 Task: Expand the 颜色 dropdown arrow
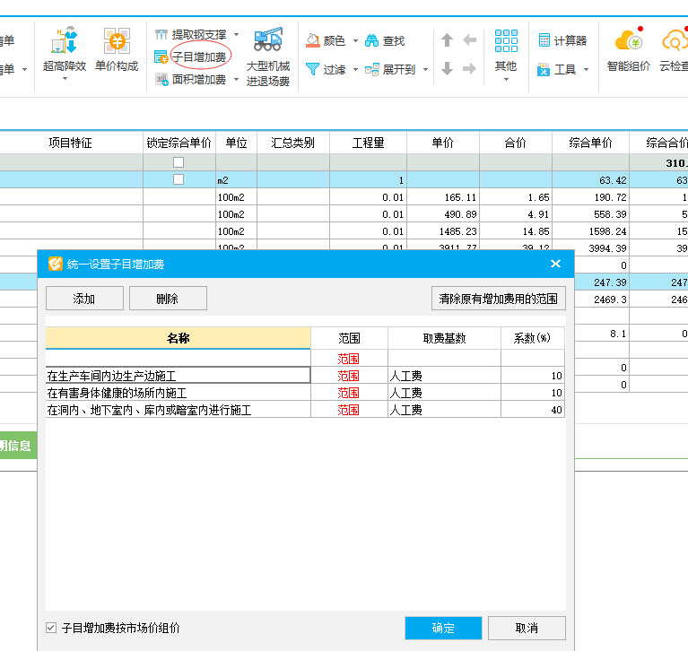coord(355,40)
